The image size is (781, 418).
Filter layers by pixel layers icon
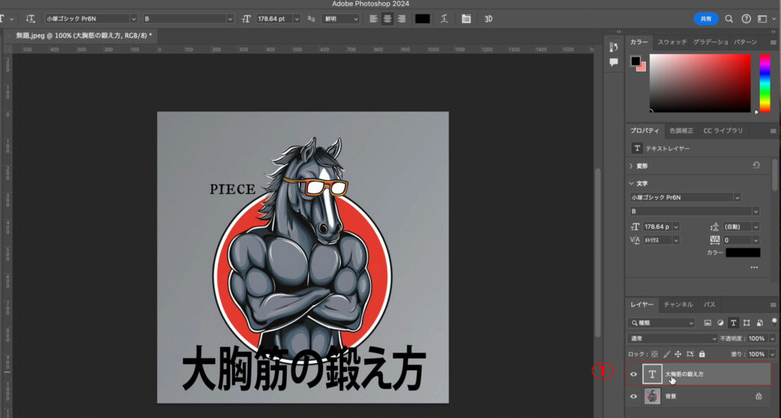(707, 323)
